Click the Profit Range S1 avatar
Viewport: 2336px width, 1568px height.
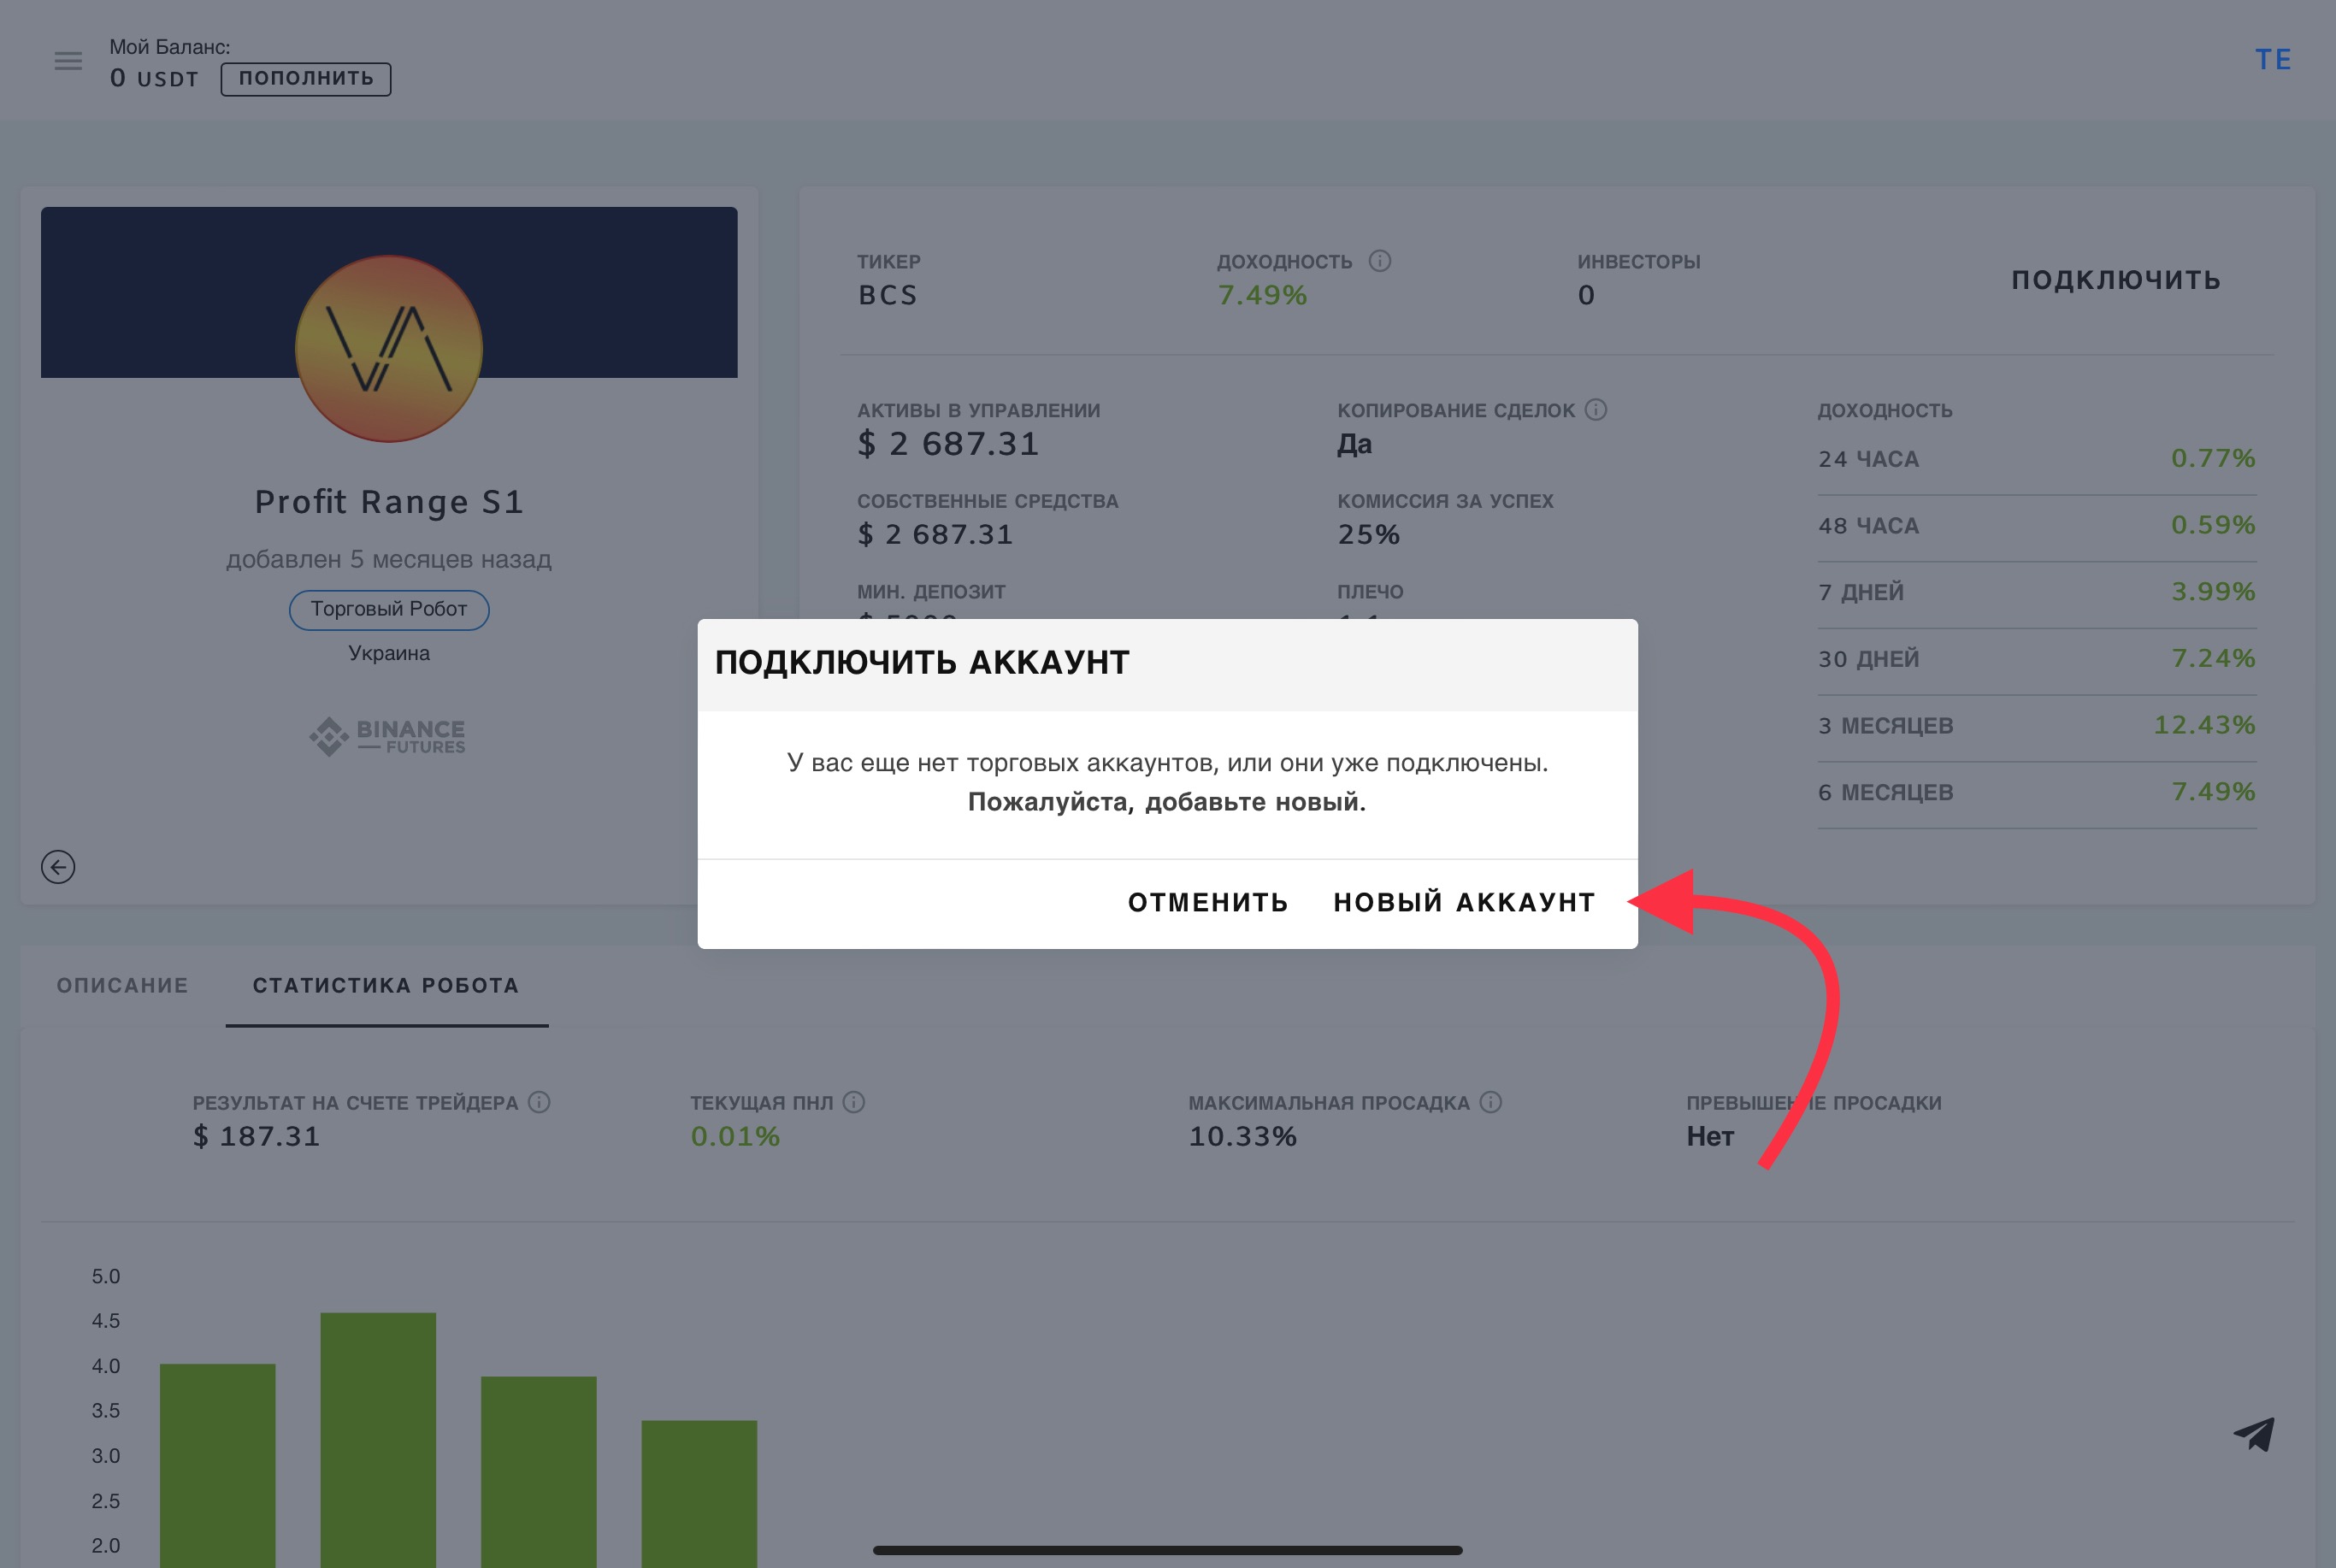389,348
